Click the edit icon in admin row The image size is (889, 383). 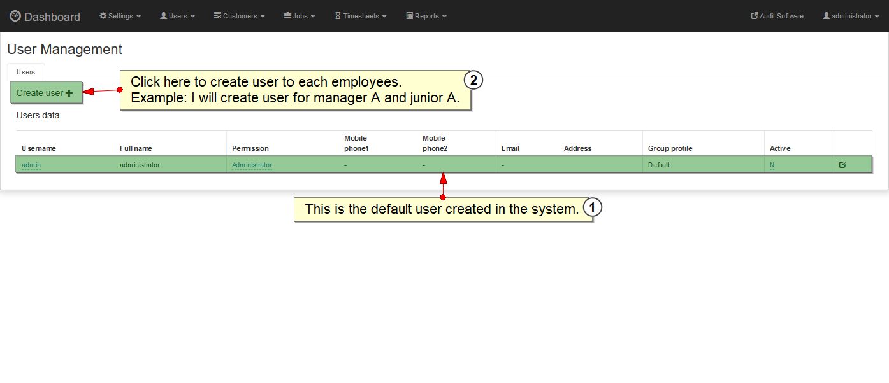pos(842,165)
